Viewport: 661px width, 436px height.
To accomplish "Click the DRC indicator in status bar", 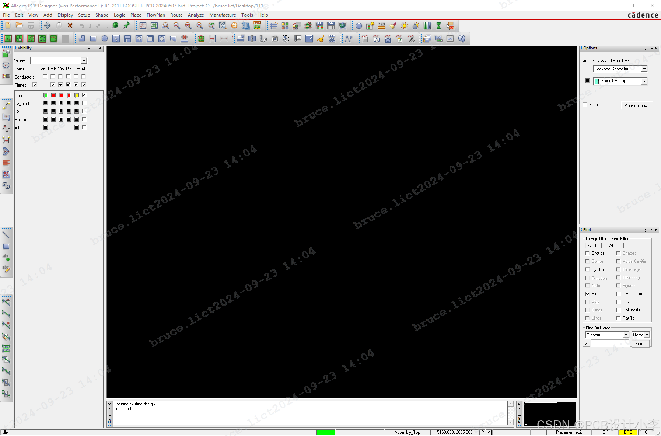I will coord(628,432).
